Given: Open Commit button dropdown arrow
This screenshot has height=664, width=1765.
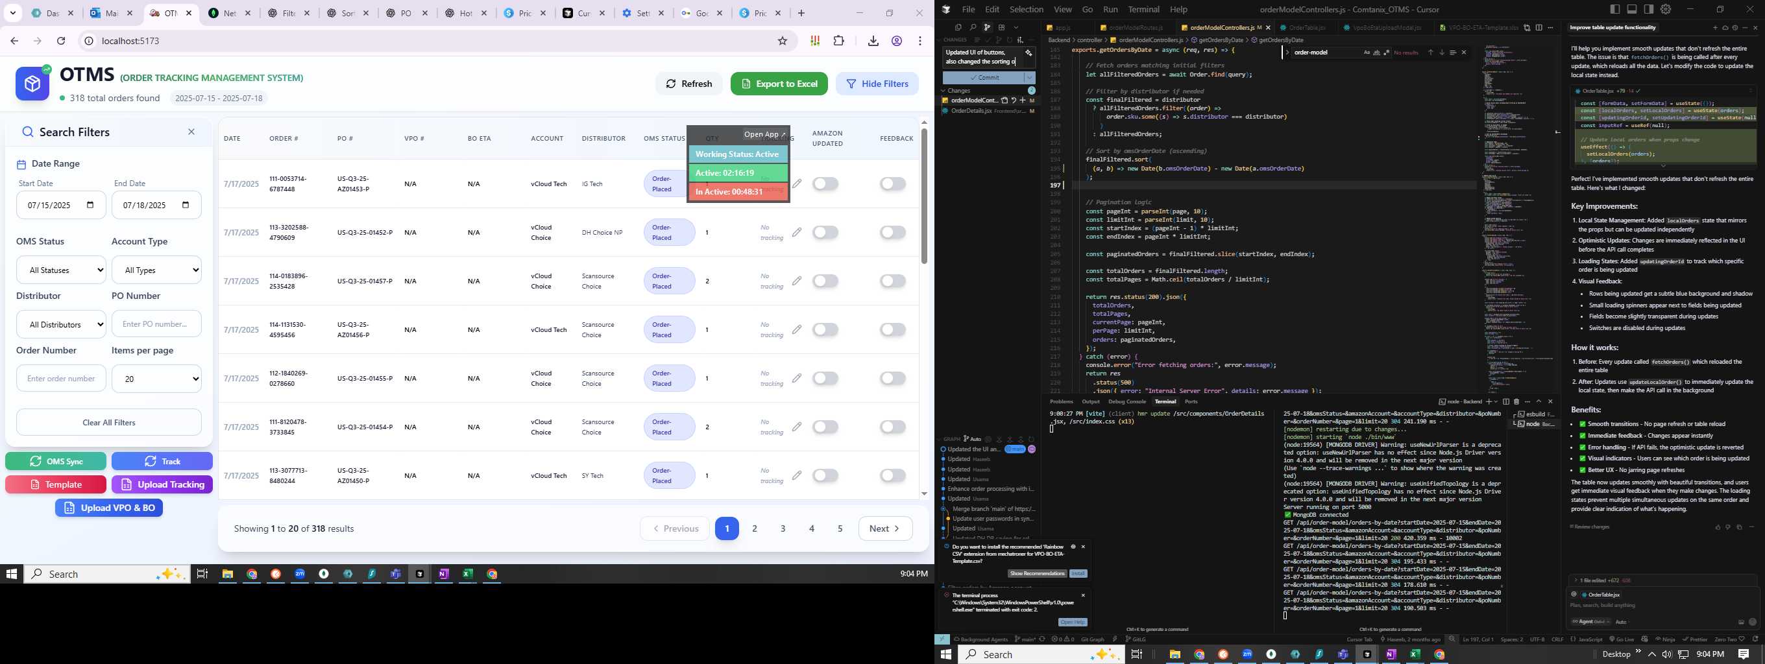Looking at the screenshot, I should 1030,77.
